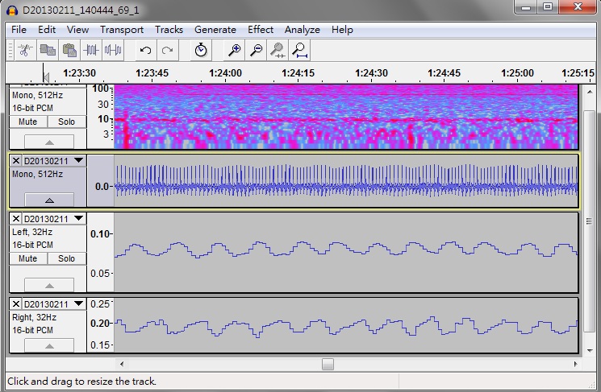Close the Right 32Hz track

pyautogui.click(x=15, y=304)
